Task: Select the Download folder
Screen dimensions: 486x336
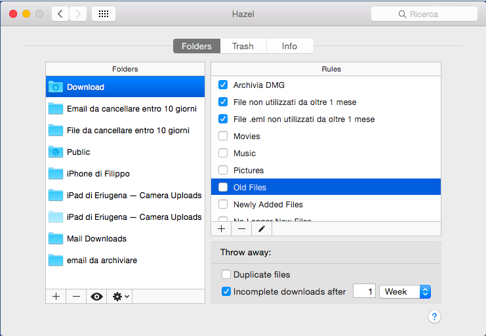Action: 125,87
